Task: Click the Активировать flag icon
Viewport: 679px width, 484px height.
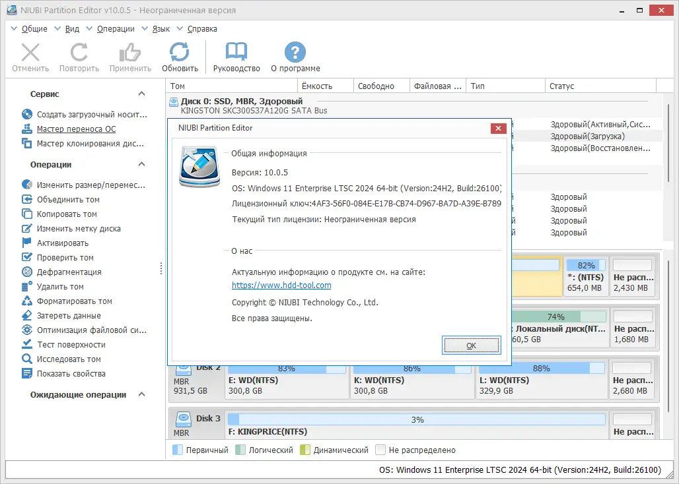Action: tap(27, 243)
